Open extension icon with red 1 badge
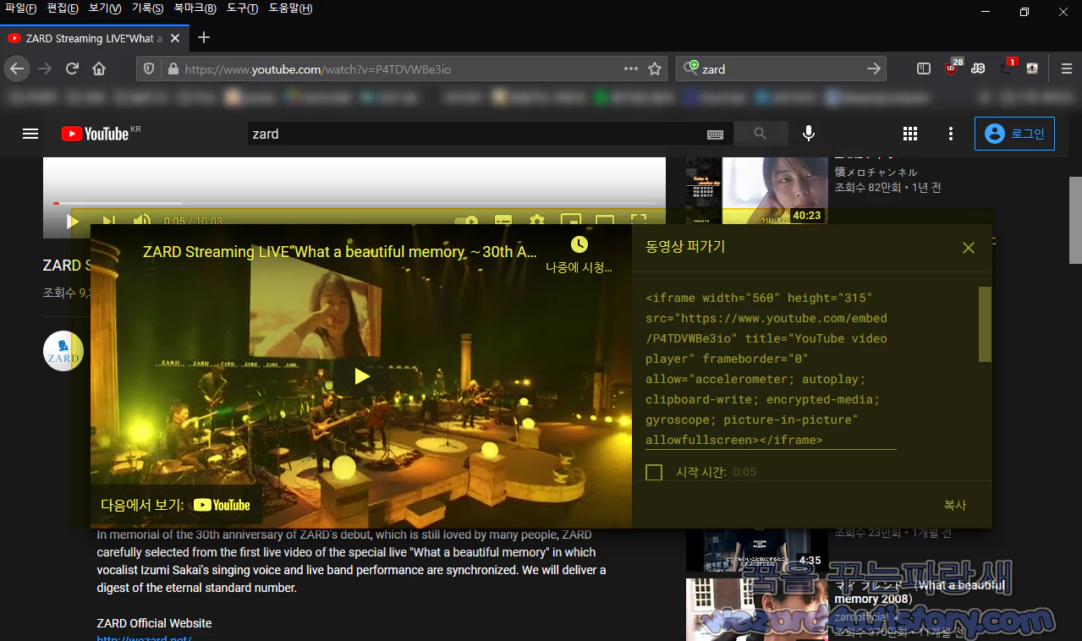 pyautogui.click(x=1007, y=68)
